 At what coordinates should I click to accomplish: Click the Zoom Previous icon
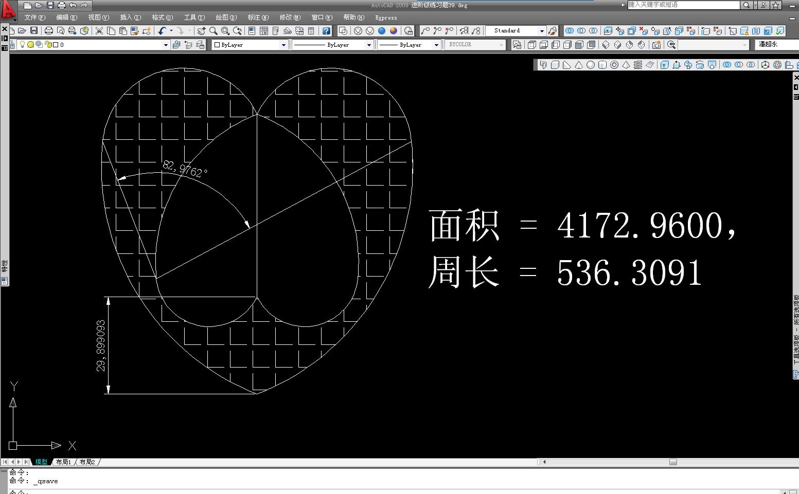click(x=237, y=31)
